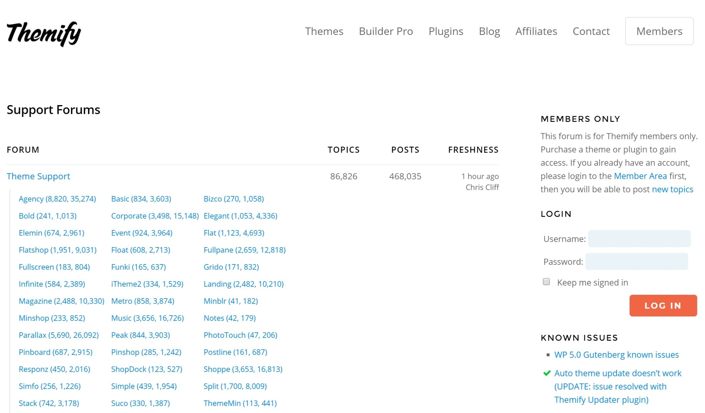Click the Plugins navigation icon
The width and height of the screenshot is (705, 413).
[446, 31]
